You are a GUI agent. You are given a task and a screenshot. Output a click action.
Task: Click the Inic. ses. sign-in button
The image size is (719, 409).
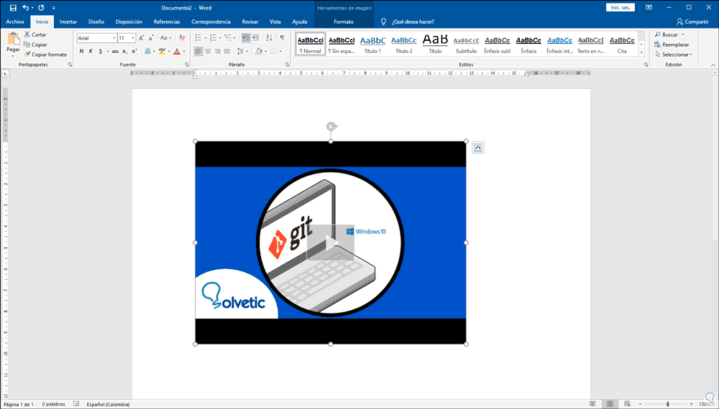point(620,7)
